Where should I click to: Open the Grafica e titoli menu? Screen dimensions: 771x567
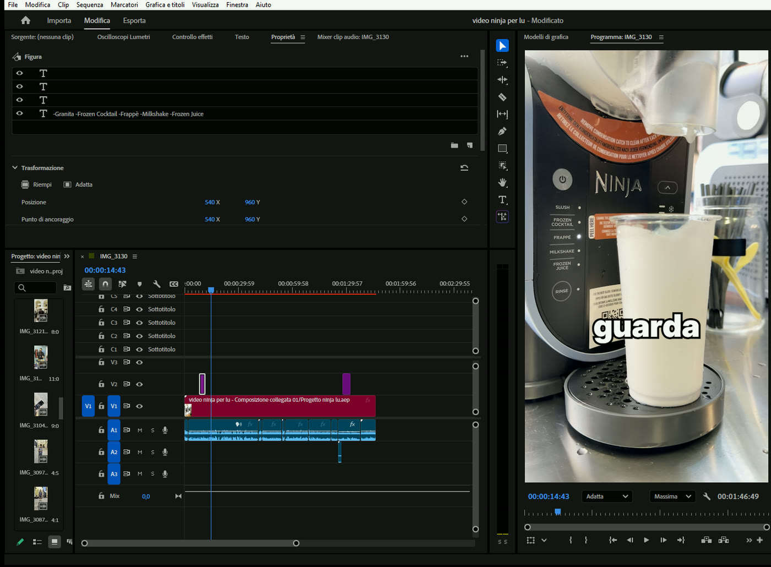pyautogui.click(x=165, y=4)
